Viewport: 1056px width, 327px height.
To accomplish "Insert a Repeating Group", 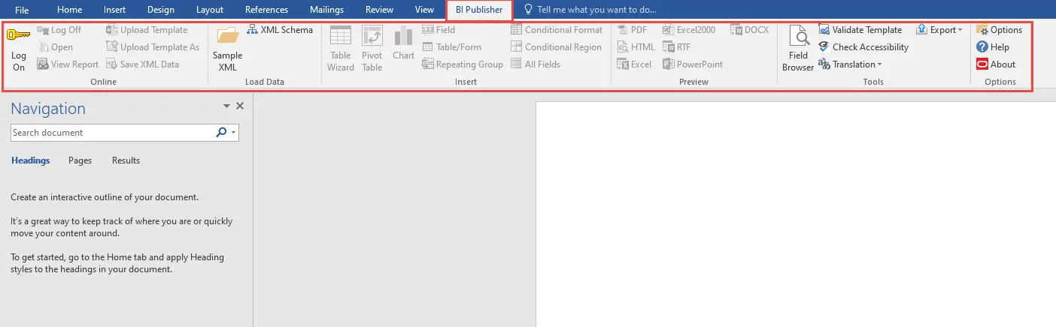I will point(462,64).
